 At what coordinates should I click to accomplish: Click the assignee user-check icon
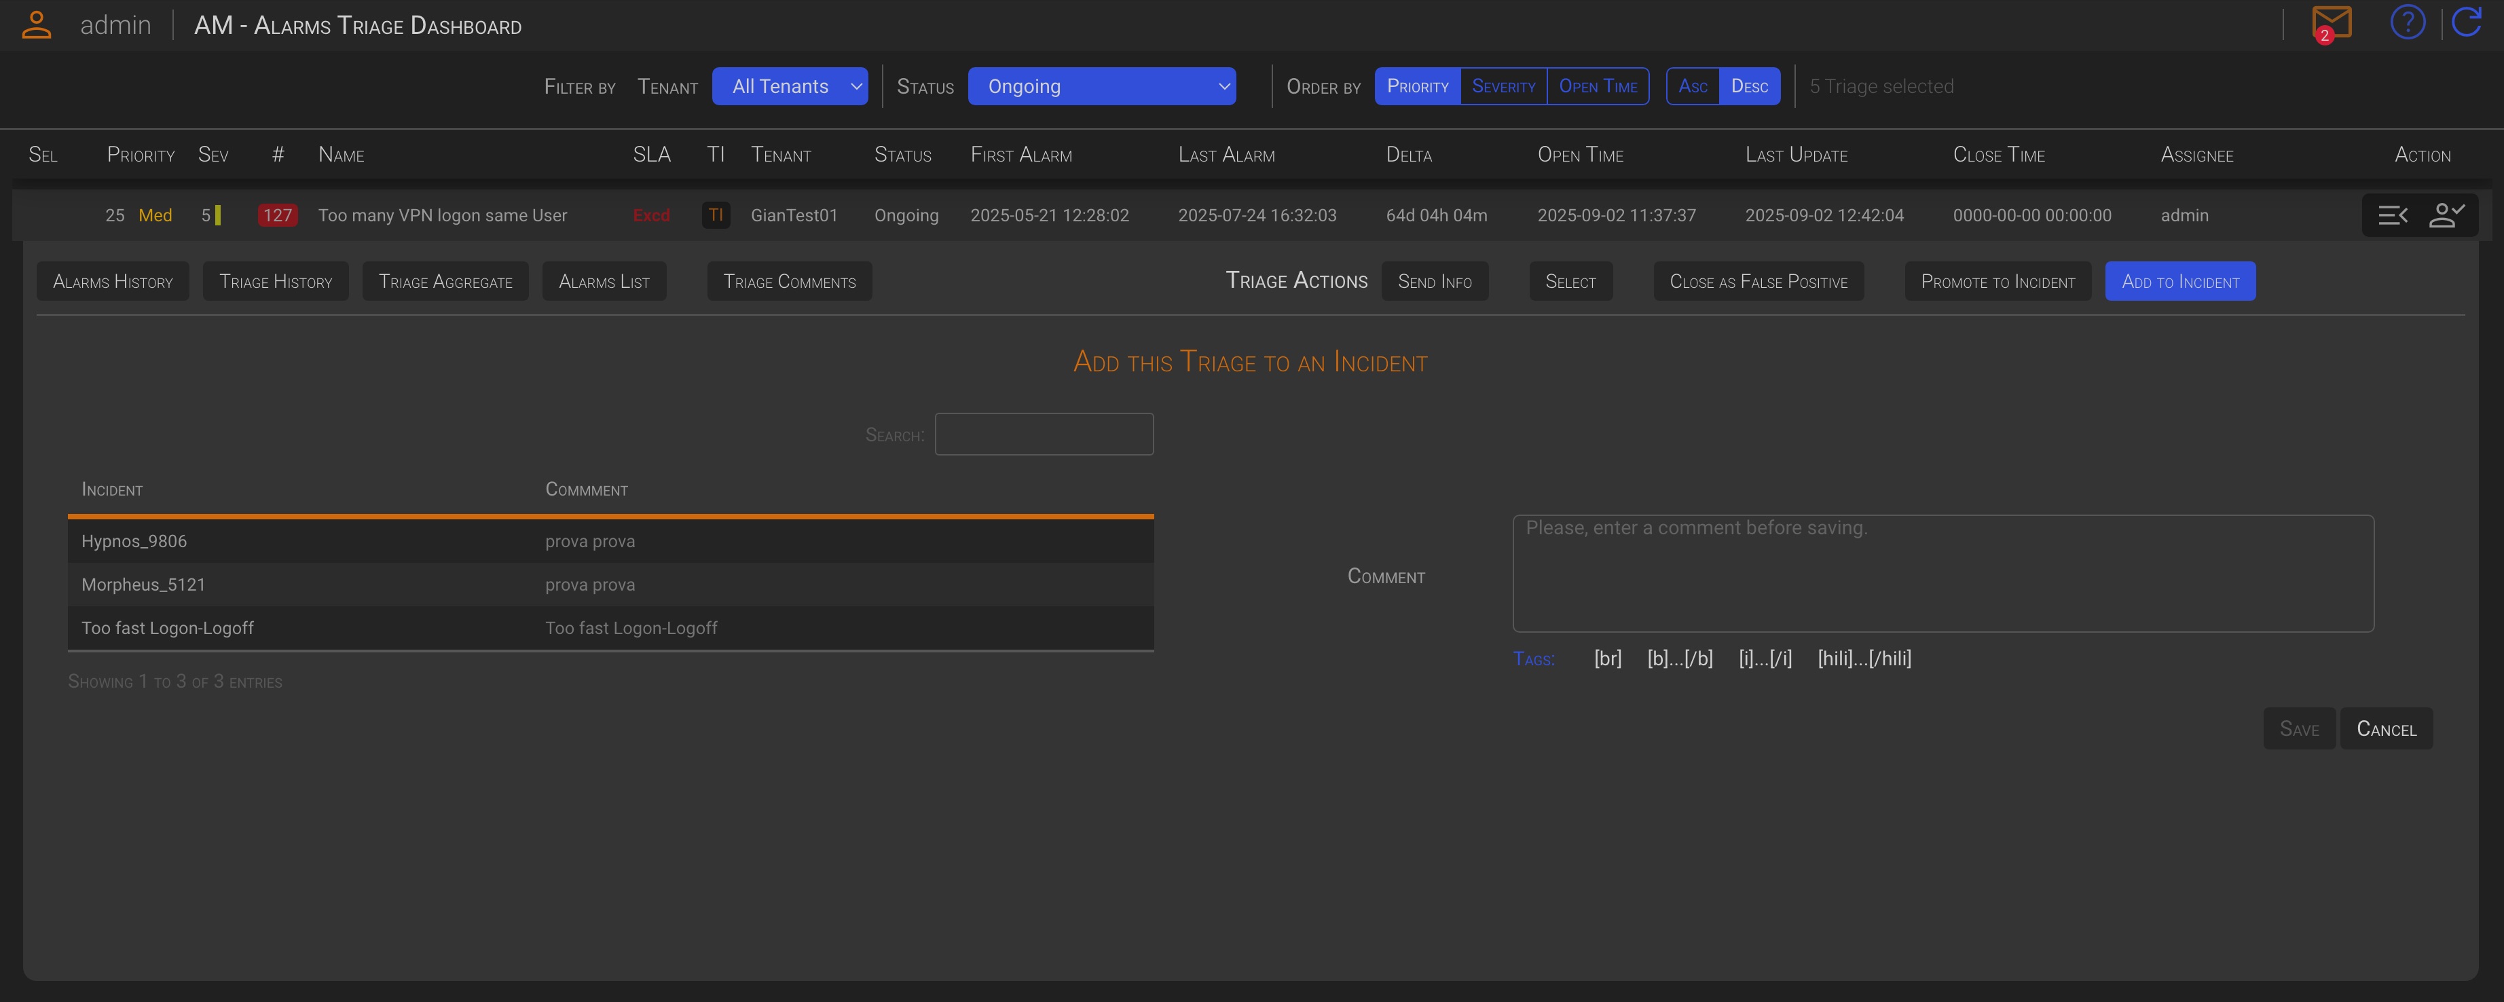(x=2446, y=215)
